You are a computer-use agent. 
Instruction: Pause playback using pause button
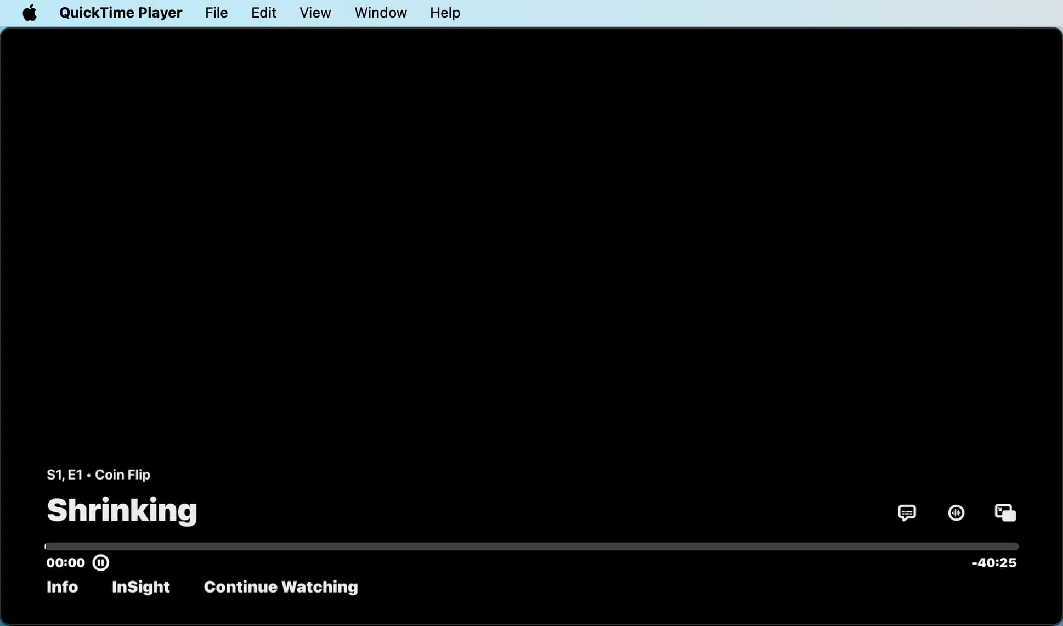coord(100,563)
